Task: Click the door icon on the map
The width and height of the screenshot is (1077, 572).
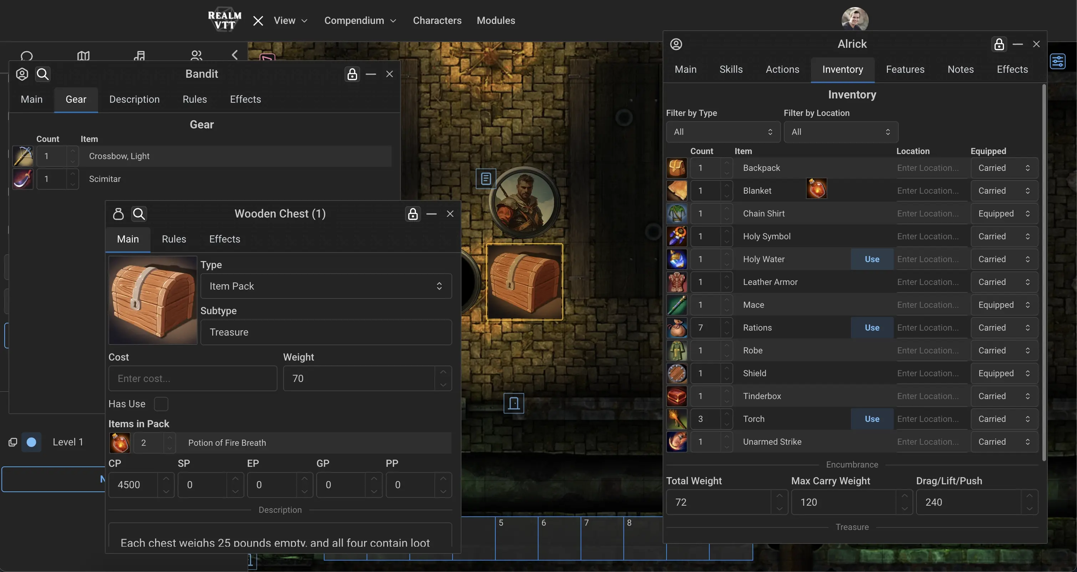Action: pyautogui.click(x=514, y=403)
